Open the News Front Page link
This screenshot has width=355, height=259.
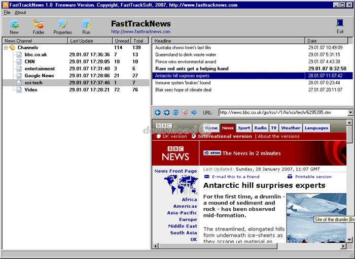click(175, 171)
